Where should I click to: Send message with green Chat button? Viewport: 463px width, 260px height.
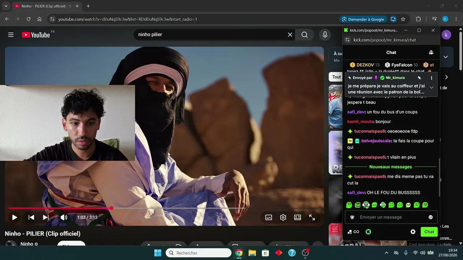point(429,232)
